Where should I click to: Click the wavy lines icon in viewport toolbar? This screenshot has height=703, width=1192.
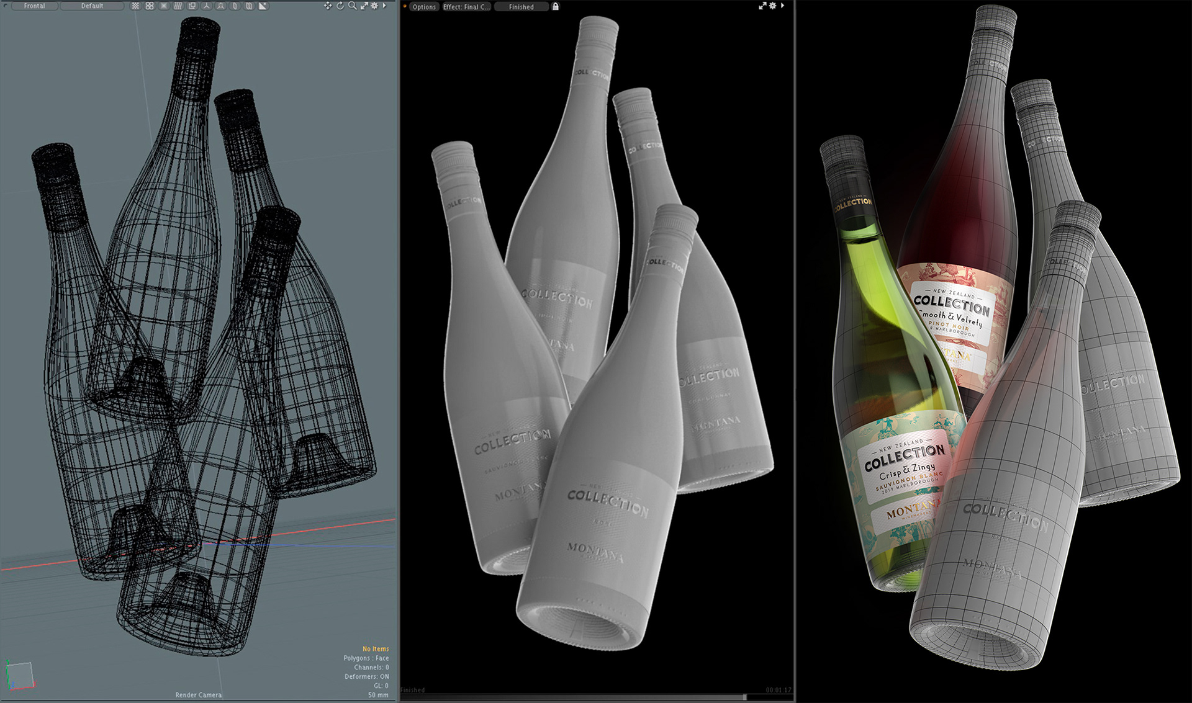(x=178, y=6)
